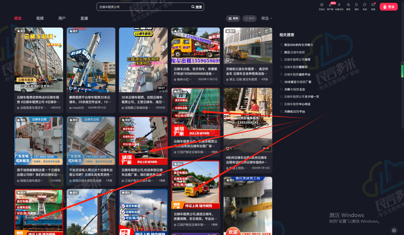This screenshot has height=235, width=404.
Task: Open the 客户端 download icon
Action: pyautogui.click(x=330, y=5)
